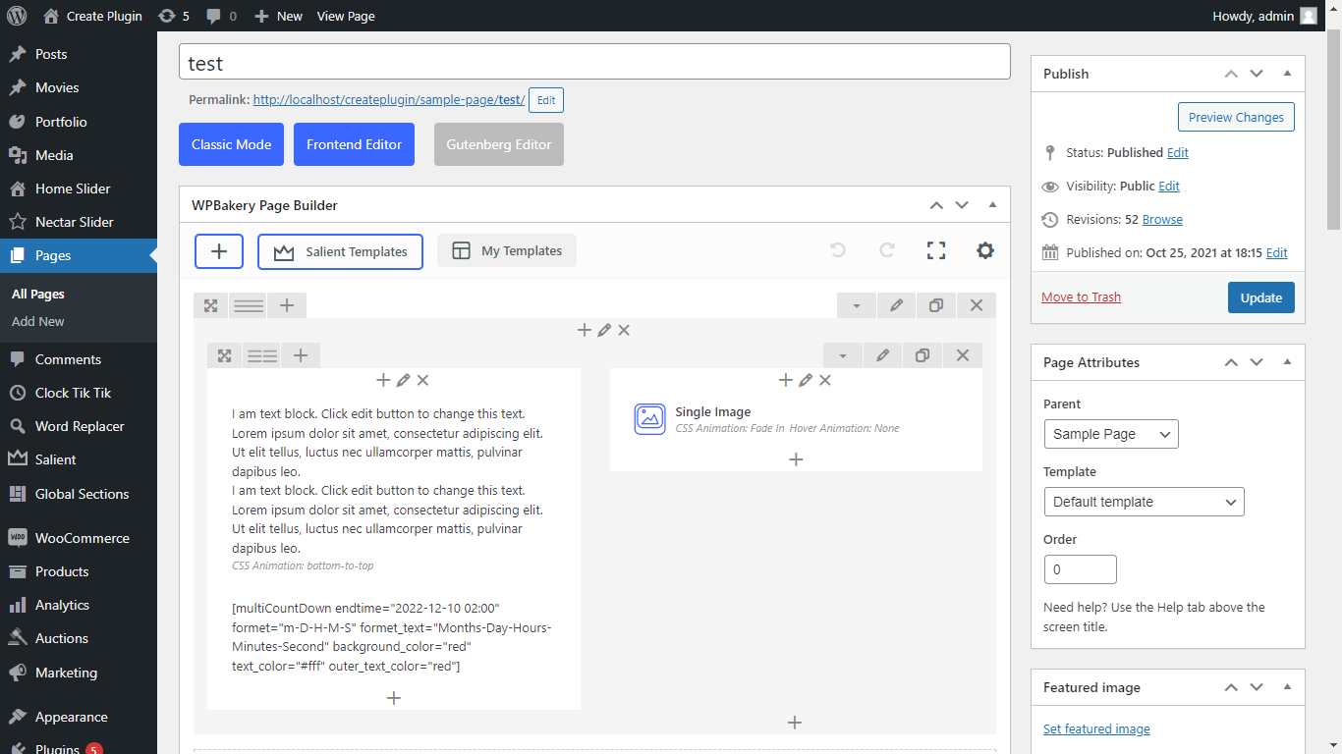Switch to Classic Mode
The width and height of the screenshot is (1342, 754).
coord(231,144)
